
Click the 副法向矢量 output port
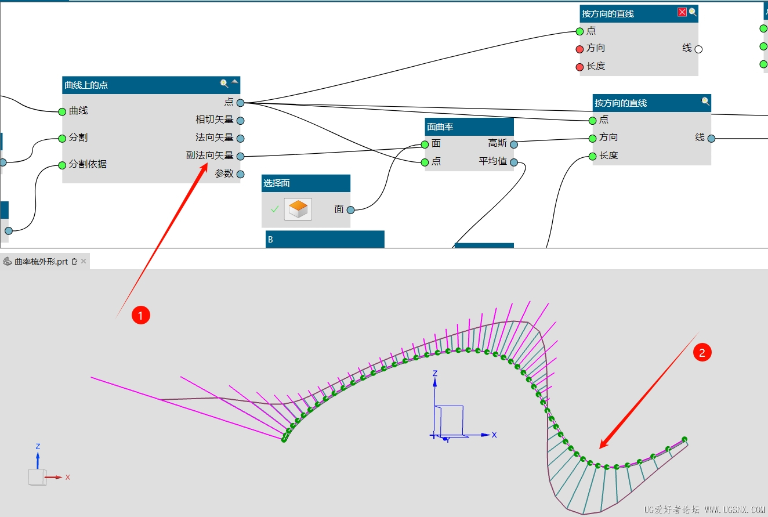[x=240, y=156]
